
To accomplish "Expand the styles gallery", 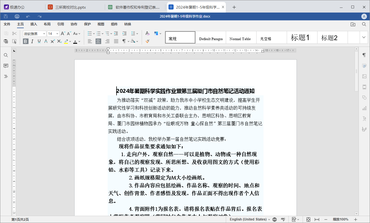I will (364, 37).
